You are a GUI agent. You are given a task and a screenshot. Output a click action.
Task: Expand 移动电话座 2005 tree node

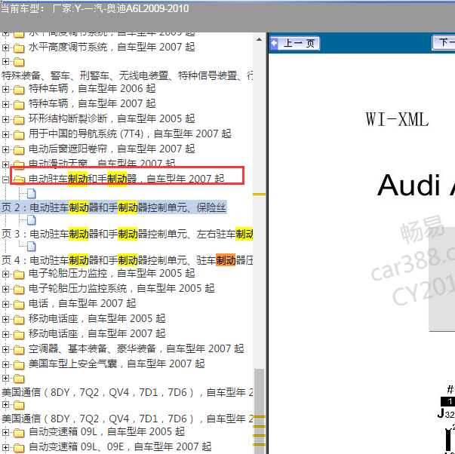point(5,319)
